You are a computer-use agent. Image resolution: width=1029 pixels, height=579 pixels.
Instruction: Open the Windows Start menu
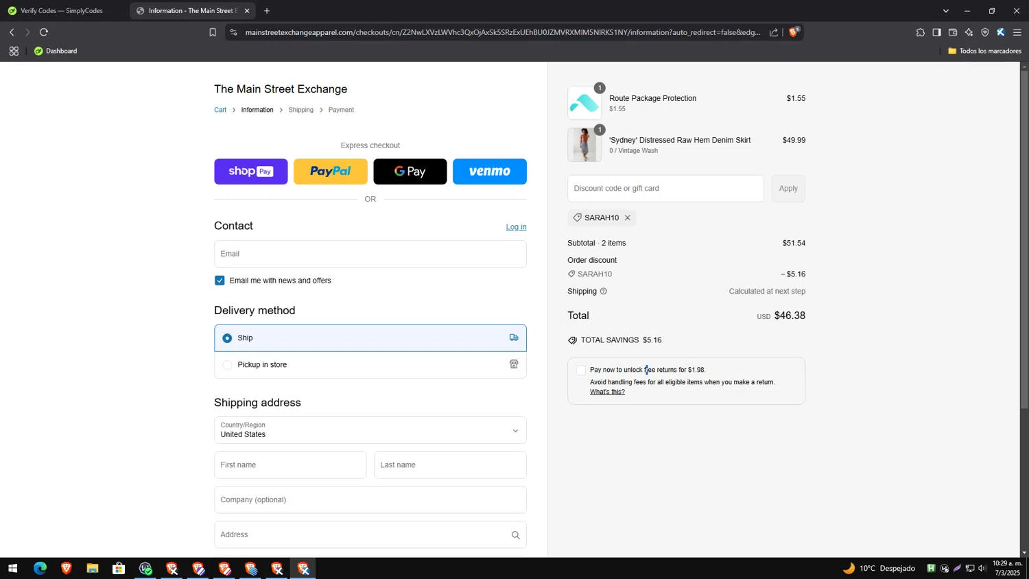click(12, 569)
